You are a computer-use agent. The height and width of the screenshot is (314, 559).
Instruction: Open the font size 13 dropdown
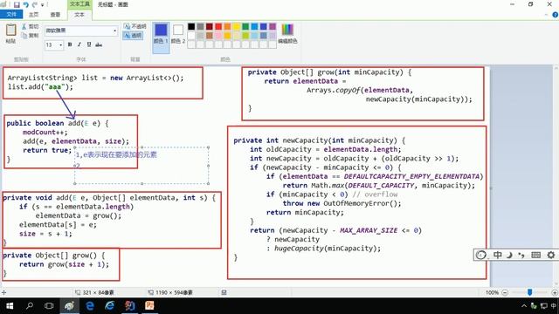point(60,44)
